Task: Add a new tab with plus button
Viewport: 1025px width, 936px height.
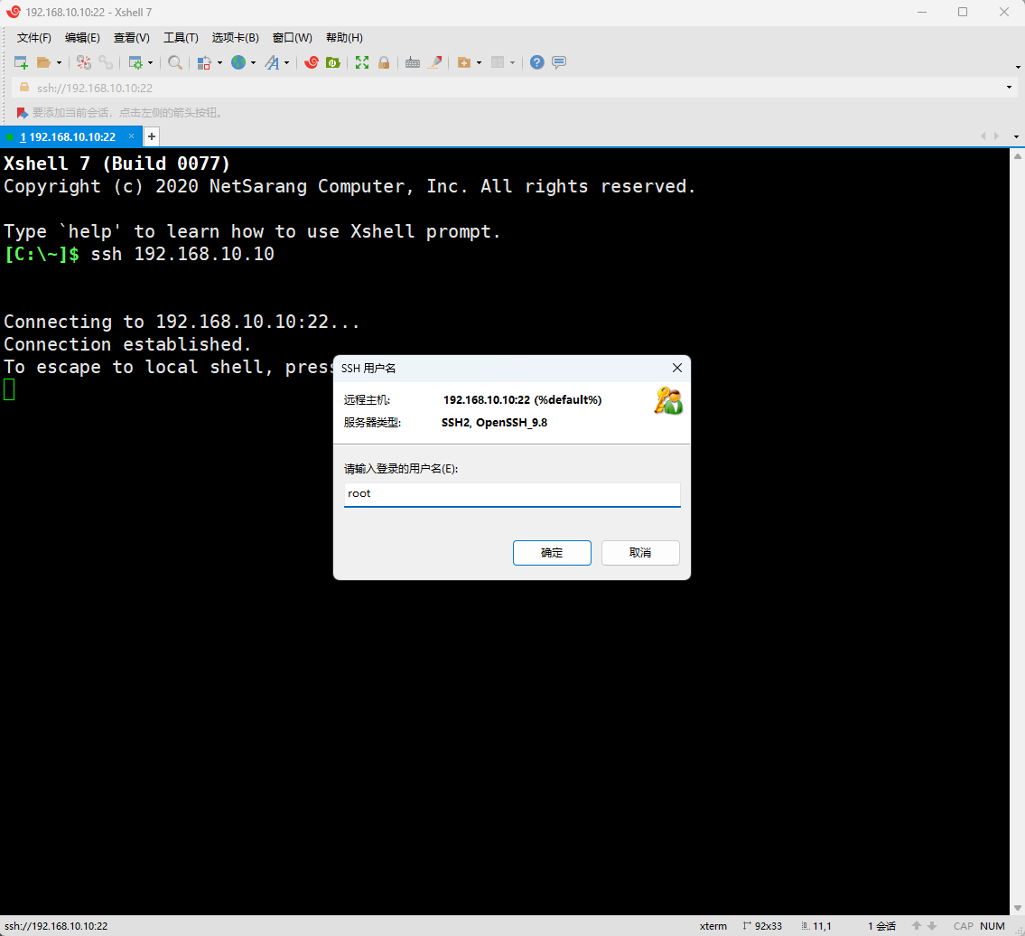Action: coord(152,136)
